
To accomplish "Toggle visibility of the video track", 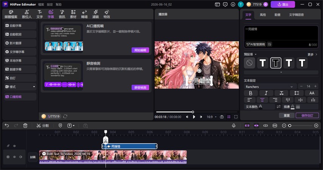I will (x=14, y=157).
